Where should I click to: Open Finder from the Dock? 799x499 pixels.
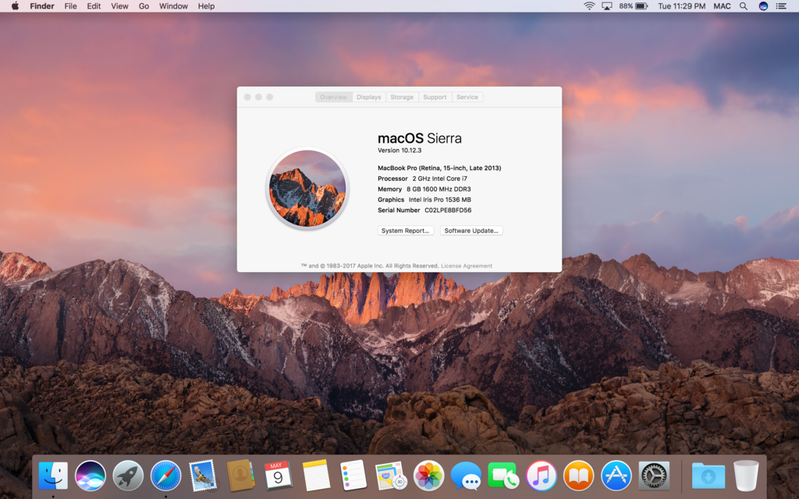coord(53,476)
